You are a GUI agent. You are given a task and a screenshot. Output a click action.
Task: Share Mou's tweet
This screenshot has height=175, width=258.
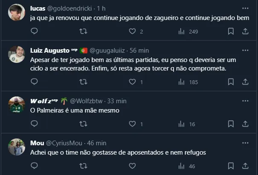point(246,166)
